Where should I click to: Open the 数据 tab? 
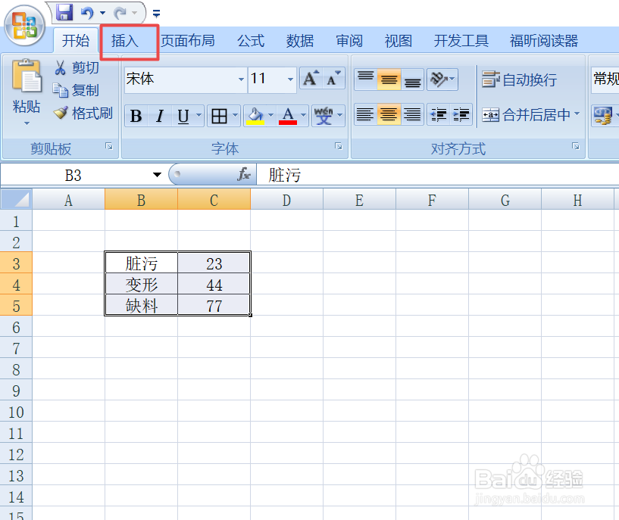click(x=300, y=41)
